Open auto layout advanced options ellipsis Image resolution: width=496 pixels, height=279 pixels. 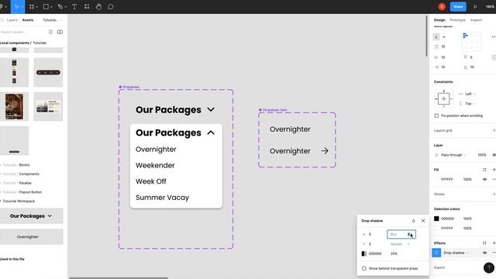[494, 36]
